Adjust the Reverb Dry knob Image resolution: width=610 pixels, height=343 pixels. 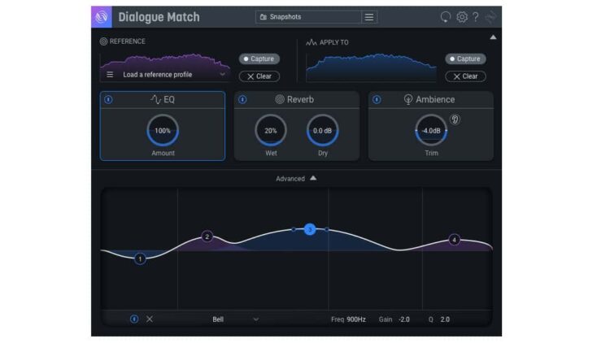323,131
